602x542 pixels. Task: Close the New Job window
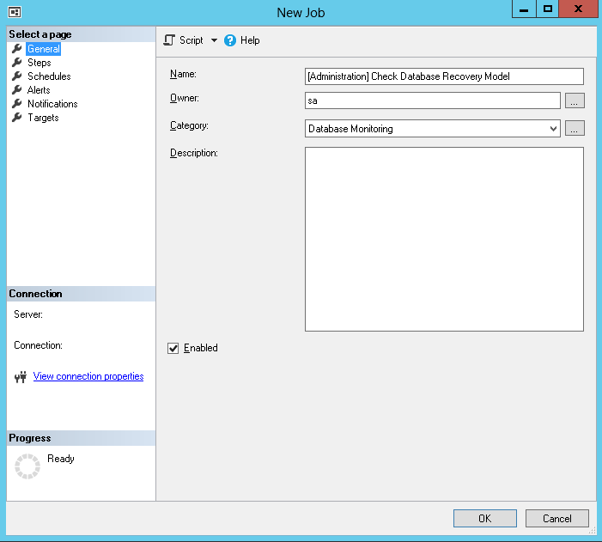[x=578, y=9]
